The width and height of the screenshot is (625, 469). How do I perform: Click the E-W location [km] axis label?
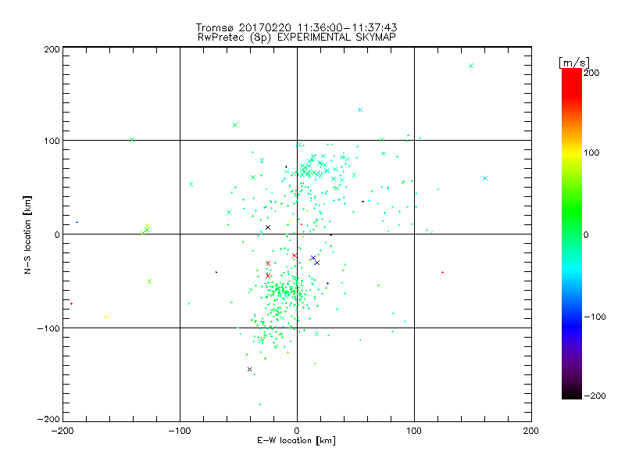pyautogui.click(x=297, y=441)
